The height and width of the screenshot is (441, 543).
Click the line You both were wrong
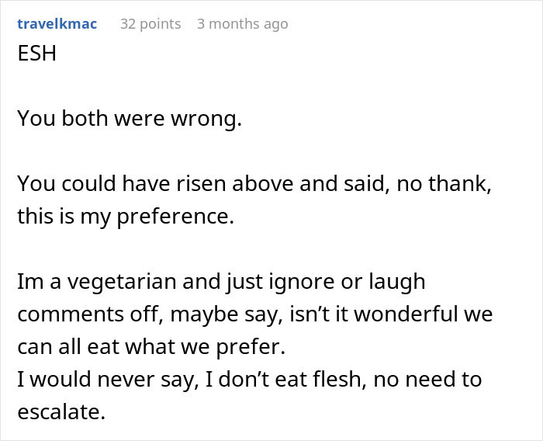130,120
